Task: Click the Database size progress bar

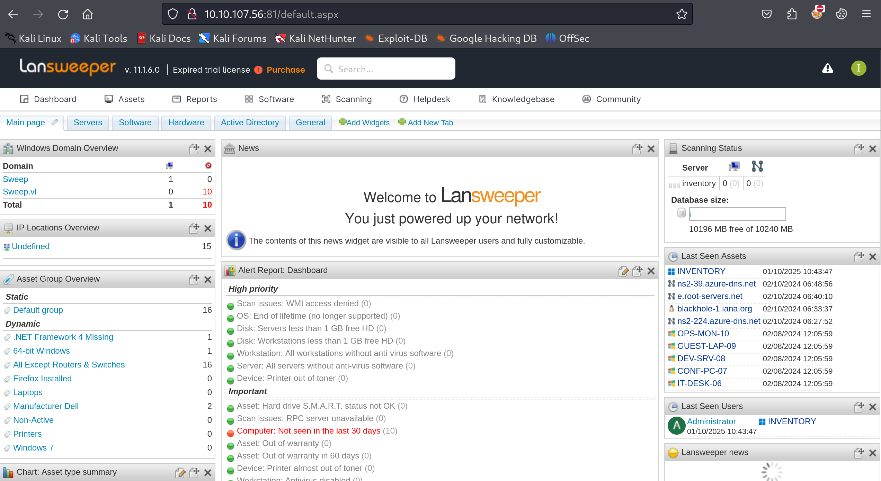Action: click(x=737, y=214)
